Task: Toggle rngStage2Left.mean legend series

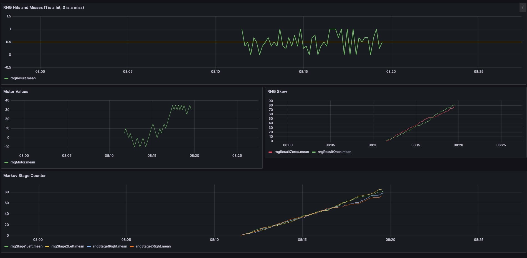Action: pyautogui.click(x=68, y=246)
